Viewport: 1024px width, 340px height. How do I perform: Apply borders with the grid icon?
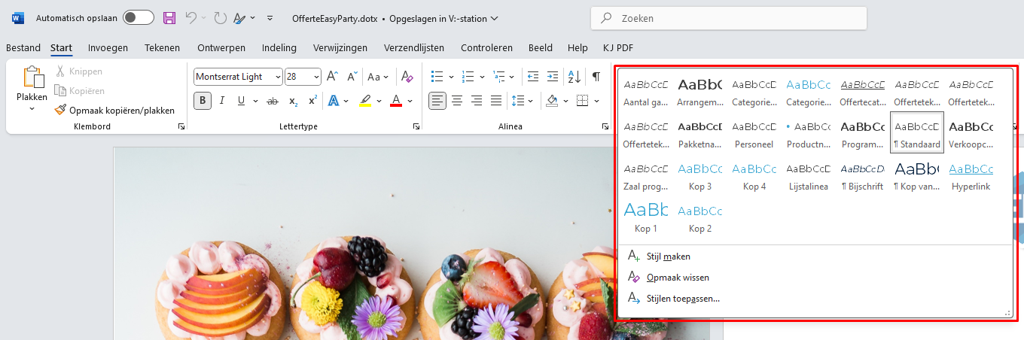582,101
